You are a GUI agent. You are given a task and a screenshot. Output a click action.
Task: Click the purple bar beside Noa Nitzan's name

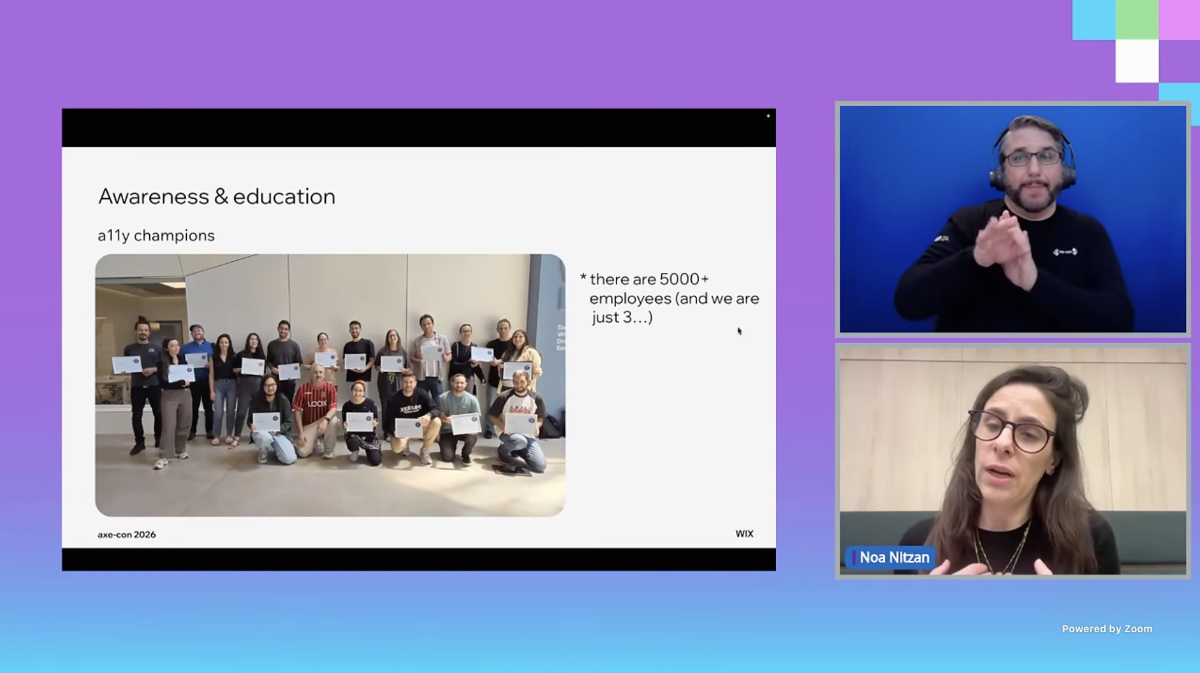(854, 558)
